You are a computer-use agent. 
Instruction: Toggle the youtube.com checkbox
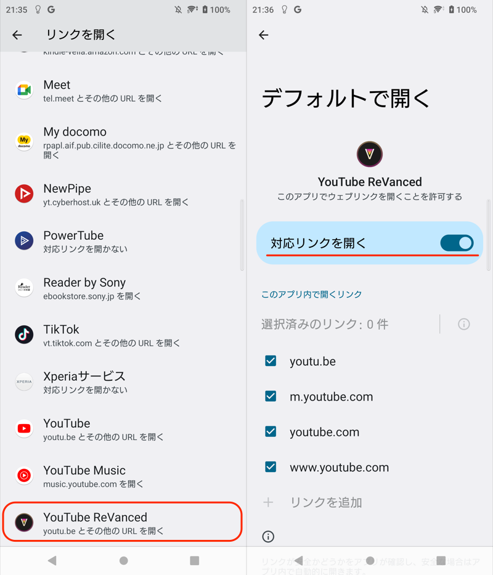[271, 432]
